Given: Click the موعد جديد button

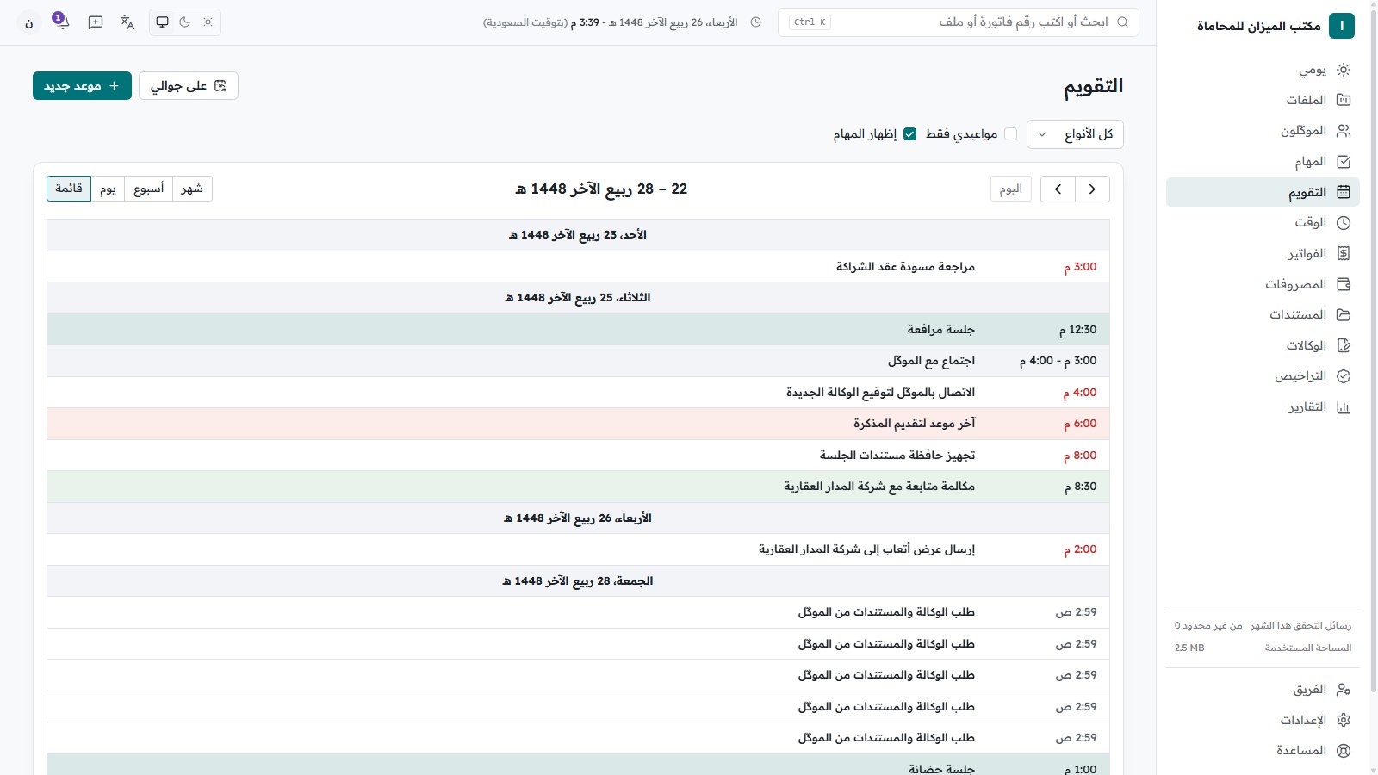Looking at the screenshot, I should [x=82, y=86].
